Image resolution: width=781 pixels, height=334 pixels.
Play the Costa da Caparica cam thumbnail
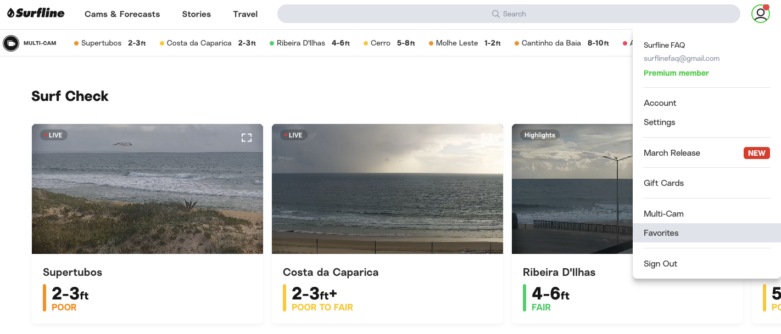387,189
